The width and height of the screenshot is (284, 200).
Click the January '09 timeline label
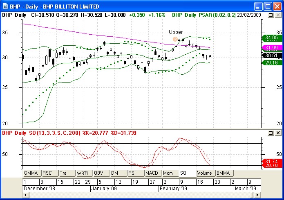click(x=104, y=189)
